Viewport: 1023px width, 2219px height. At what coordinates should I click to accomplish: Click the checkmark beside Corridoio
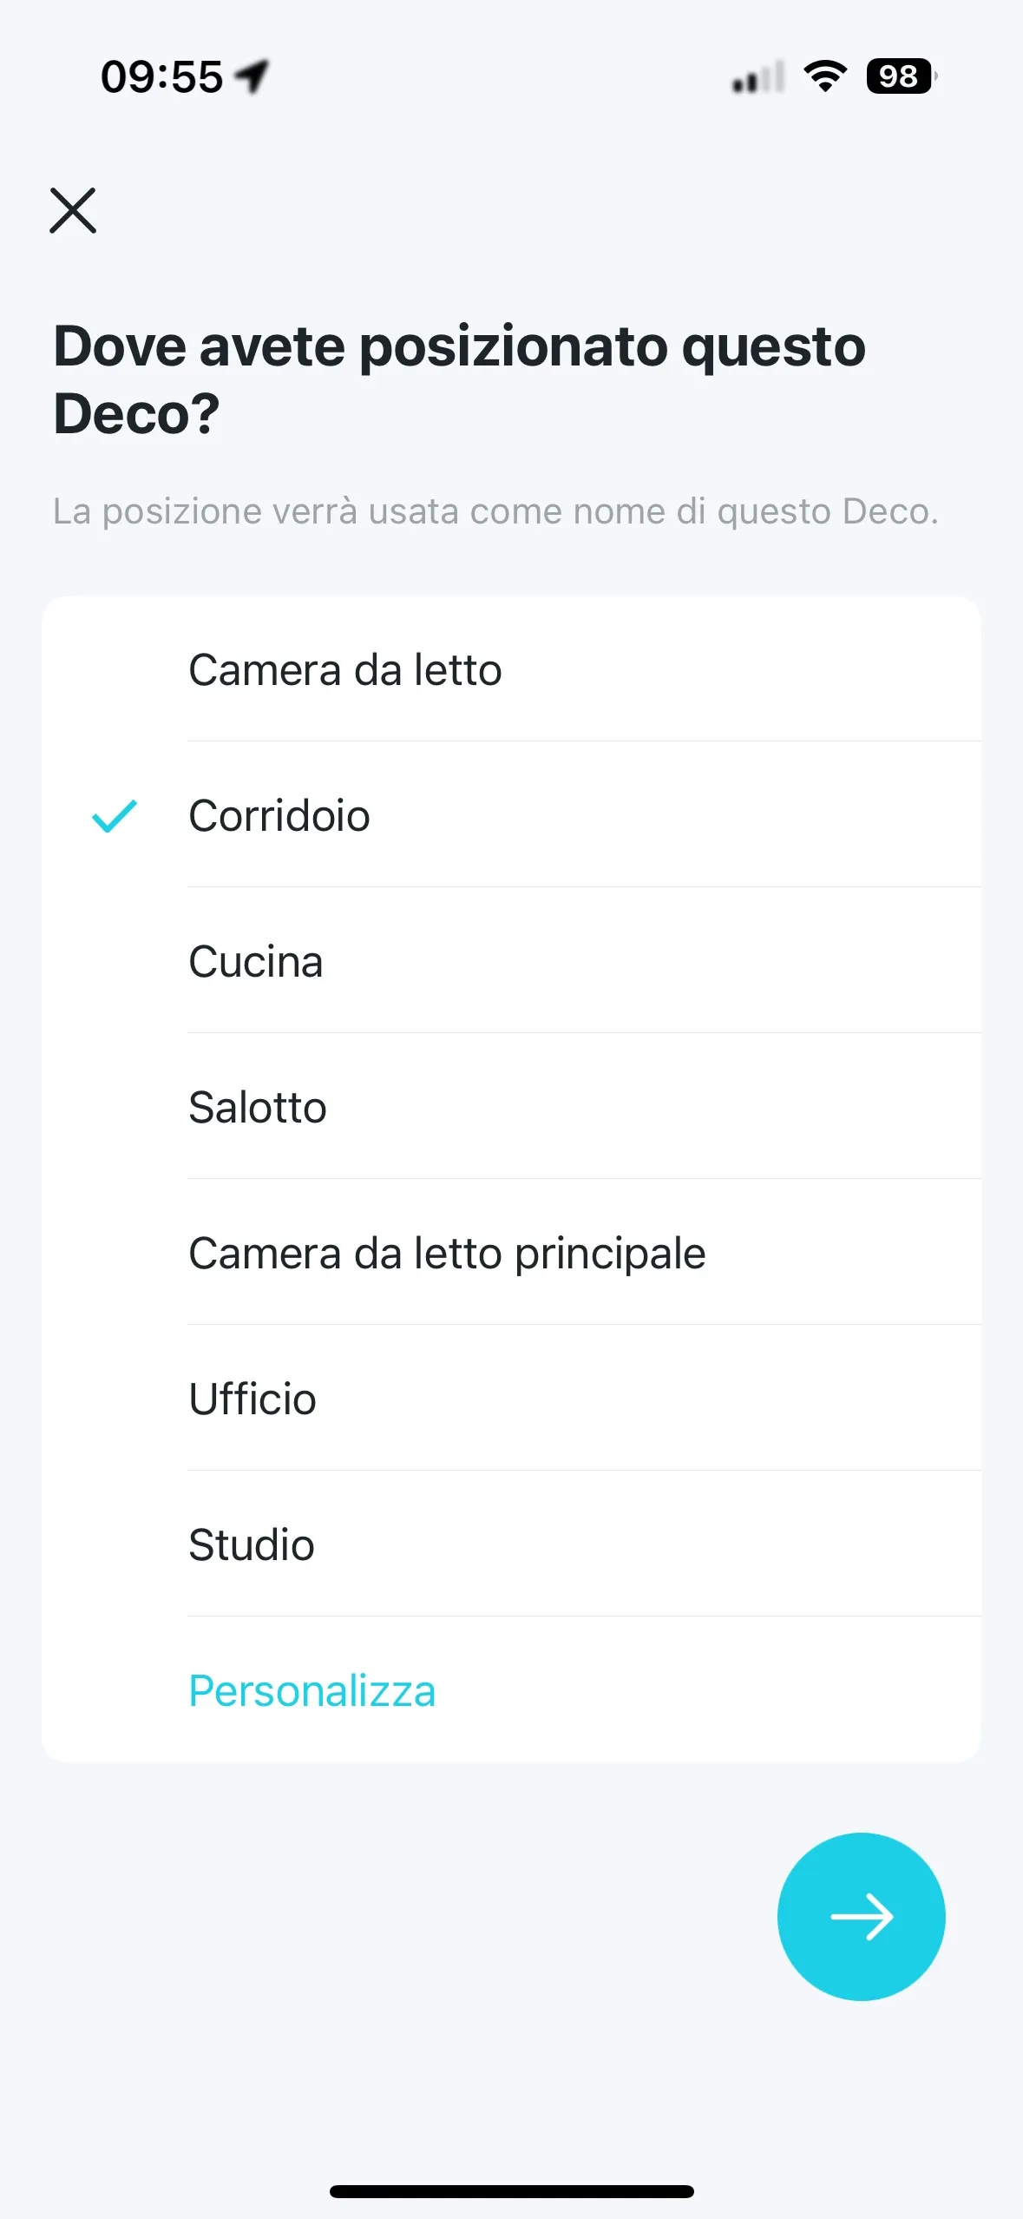point(115,815)
